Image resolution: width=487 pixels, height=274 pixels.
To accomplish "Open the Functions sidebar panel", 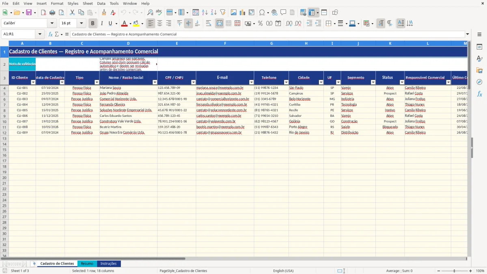I will [x=479, y=94].
